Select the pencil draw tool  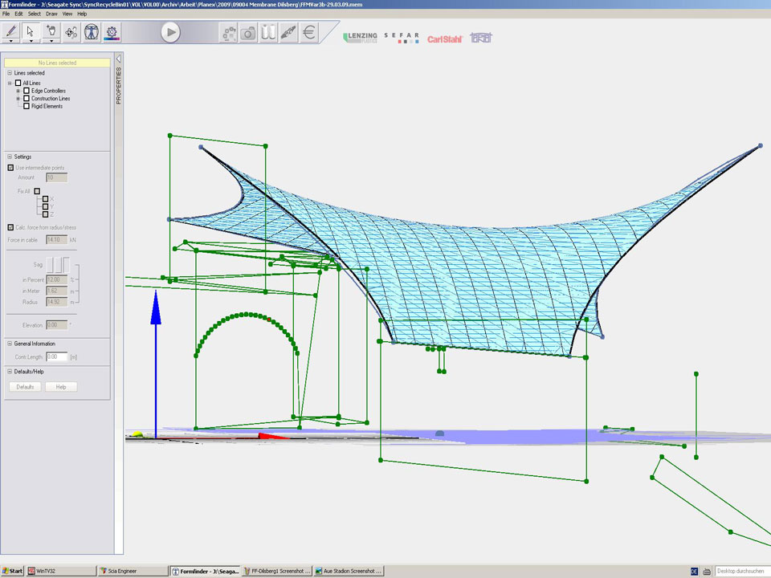click(11, 31)
